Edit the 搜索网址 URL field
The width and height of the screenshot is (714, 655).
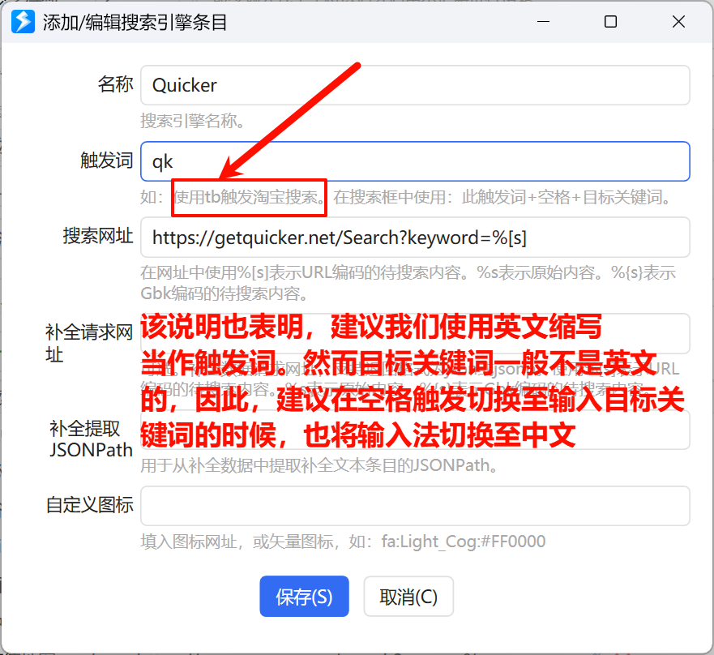coord(415,238)
